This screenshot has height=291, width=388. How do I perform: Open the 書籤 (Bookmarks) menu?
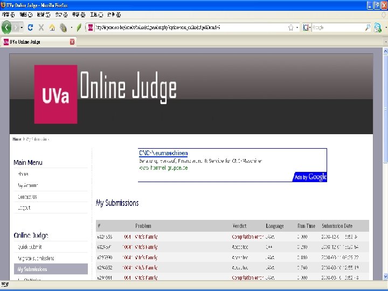click(x=79, y=15)
